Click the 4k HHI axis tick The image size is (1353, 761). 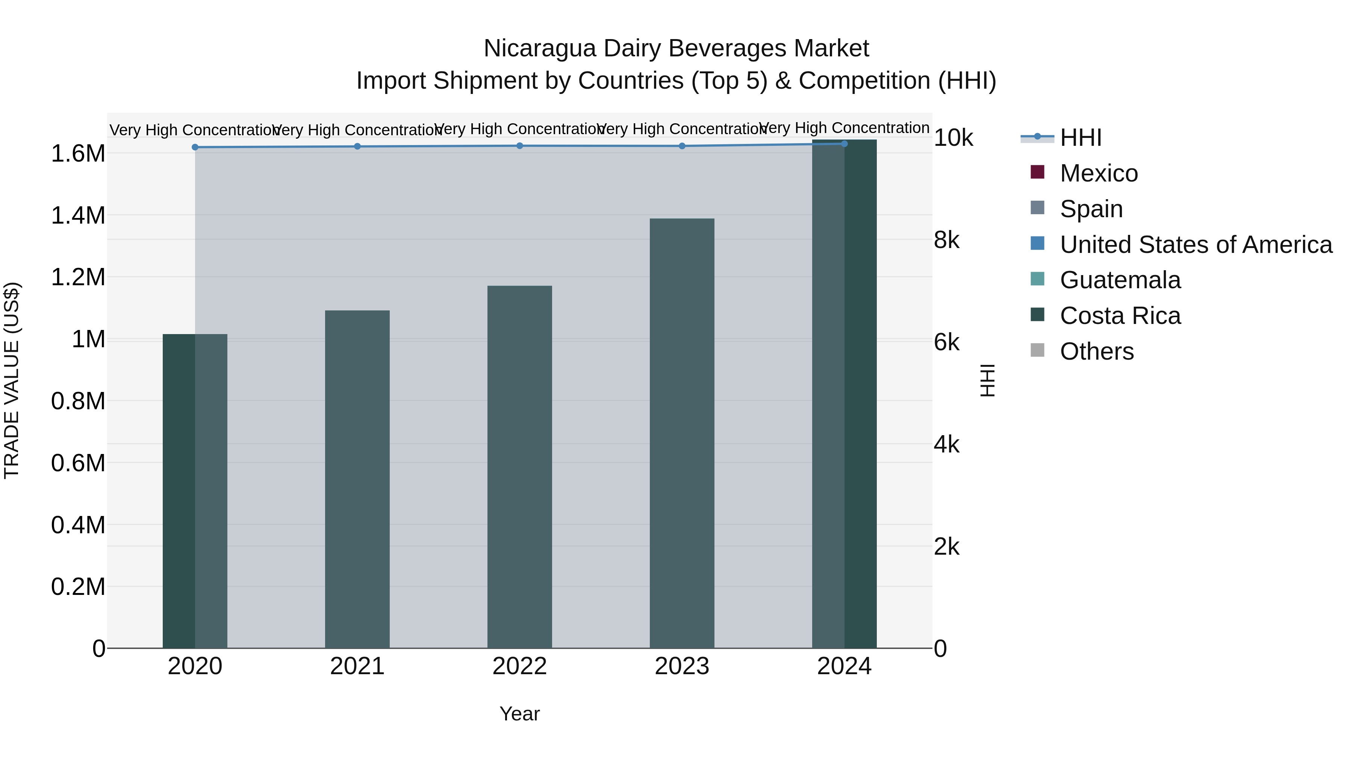(946, 444)
